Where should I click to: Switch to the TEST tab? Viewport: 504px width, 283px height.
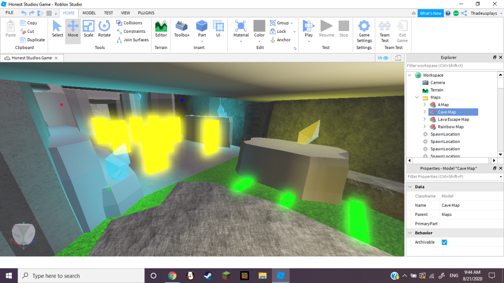click(108, 13)
